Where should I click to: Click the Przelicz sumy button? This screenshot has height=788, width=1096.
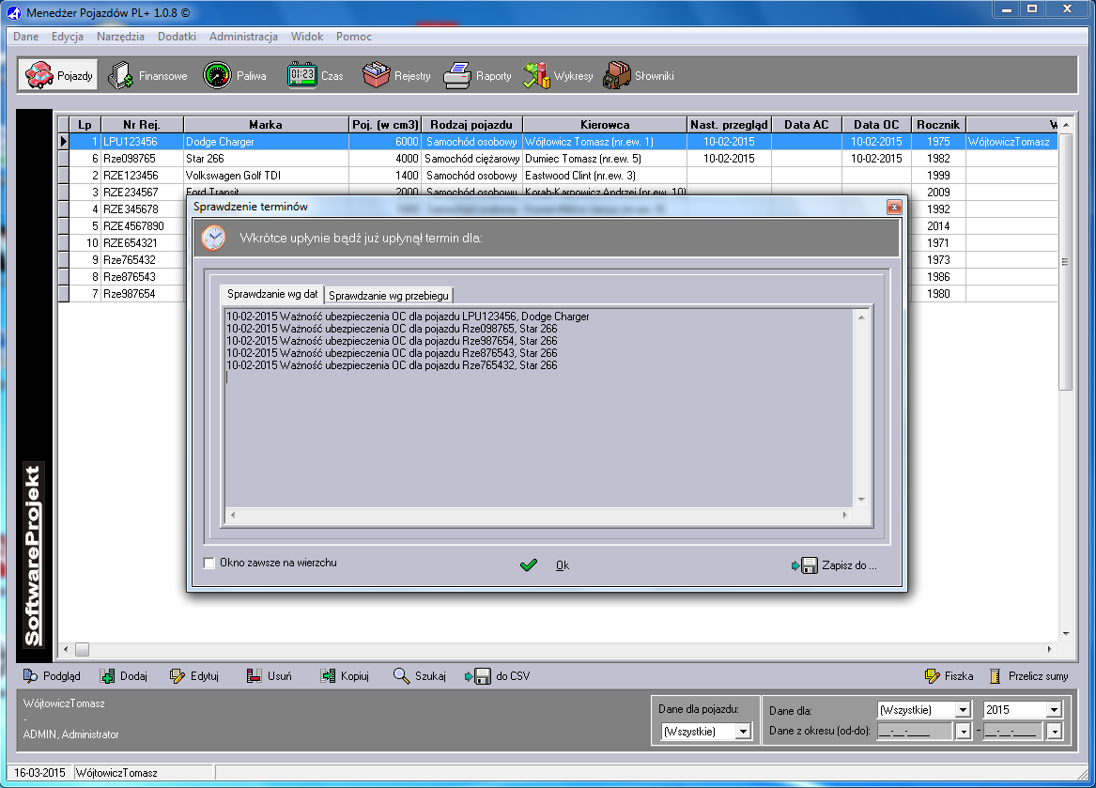click(x=1027, y=676)
